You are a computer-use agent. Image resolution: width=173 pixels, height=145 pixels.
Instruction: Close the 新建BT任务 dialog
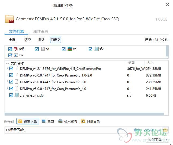[167, 5]
